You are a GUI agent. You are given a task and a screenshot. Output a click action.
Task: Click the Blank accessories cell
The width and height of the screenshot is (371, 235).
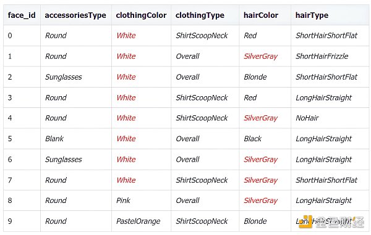tap(54, 139)
